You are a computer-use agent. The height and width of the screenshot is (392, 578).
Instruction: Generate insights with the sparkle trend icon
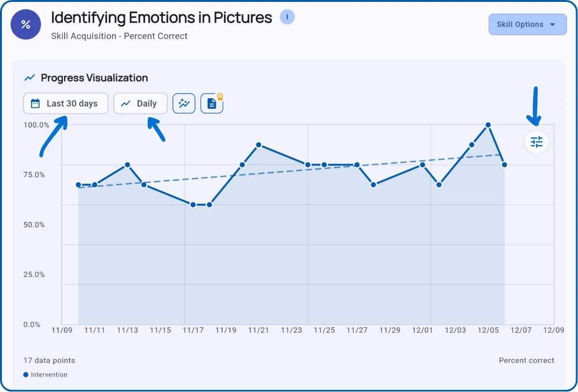click(184, 103)
